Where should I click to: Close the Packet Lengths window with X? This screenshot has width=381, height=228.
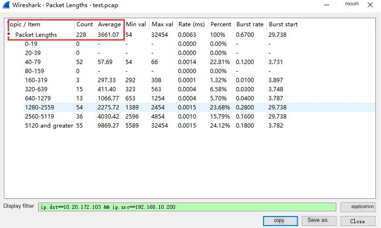click(370, 5)
